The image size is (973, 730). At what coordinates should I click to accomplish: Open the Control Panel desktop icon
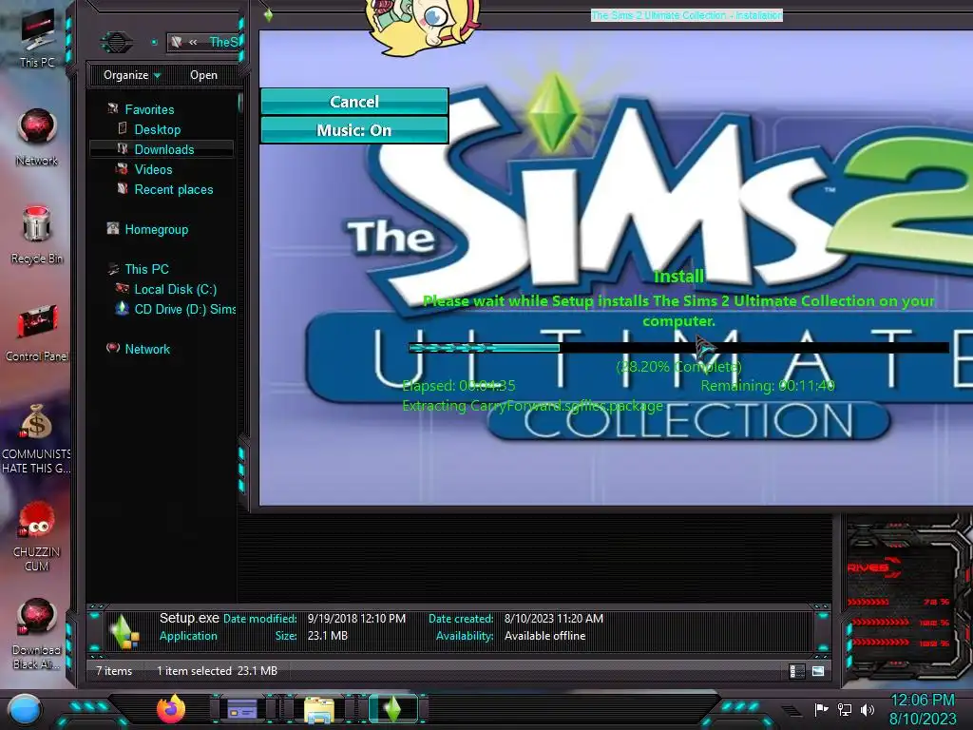click(37, 332)
